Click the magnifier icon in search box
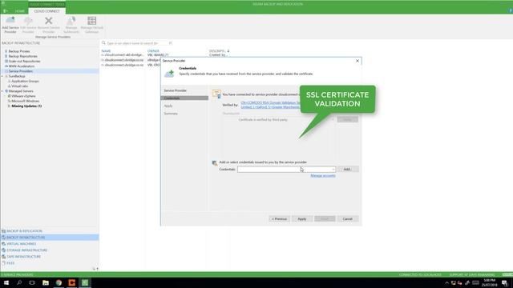The height and width of the screenshot is (288, 513). tap(103, 43)
